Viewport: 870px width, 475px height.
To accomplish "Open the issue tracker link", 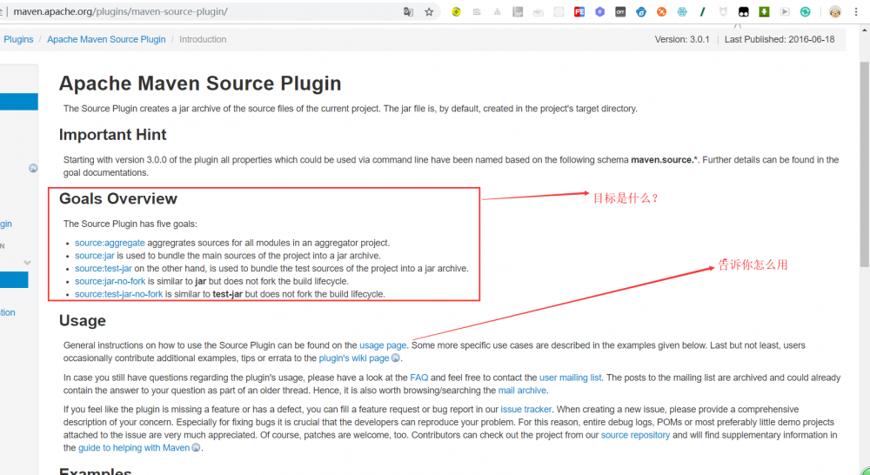I will click(526, 410).
